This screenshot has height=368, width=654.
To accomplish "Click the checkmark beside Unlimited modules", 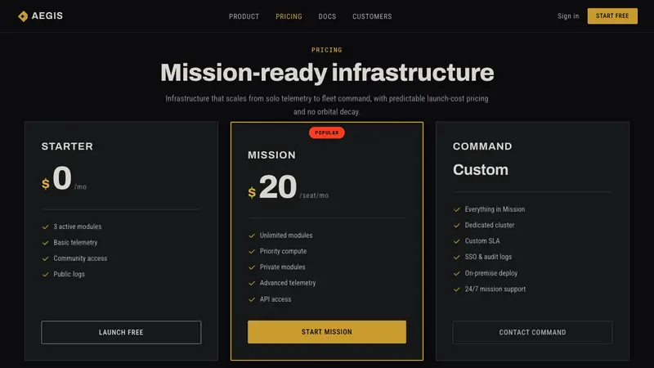I will (x=252, y=236).
